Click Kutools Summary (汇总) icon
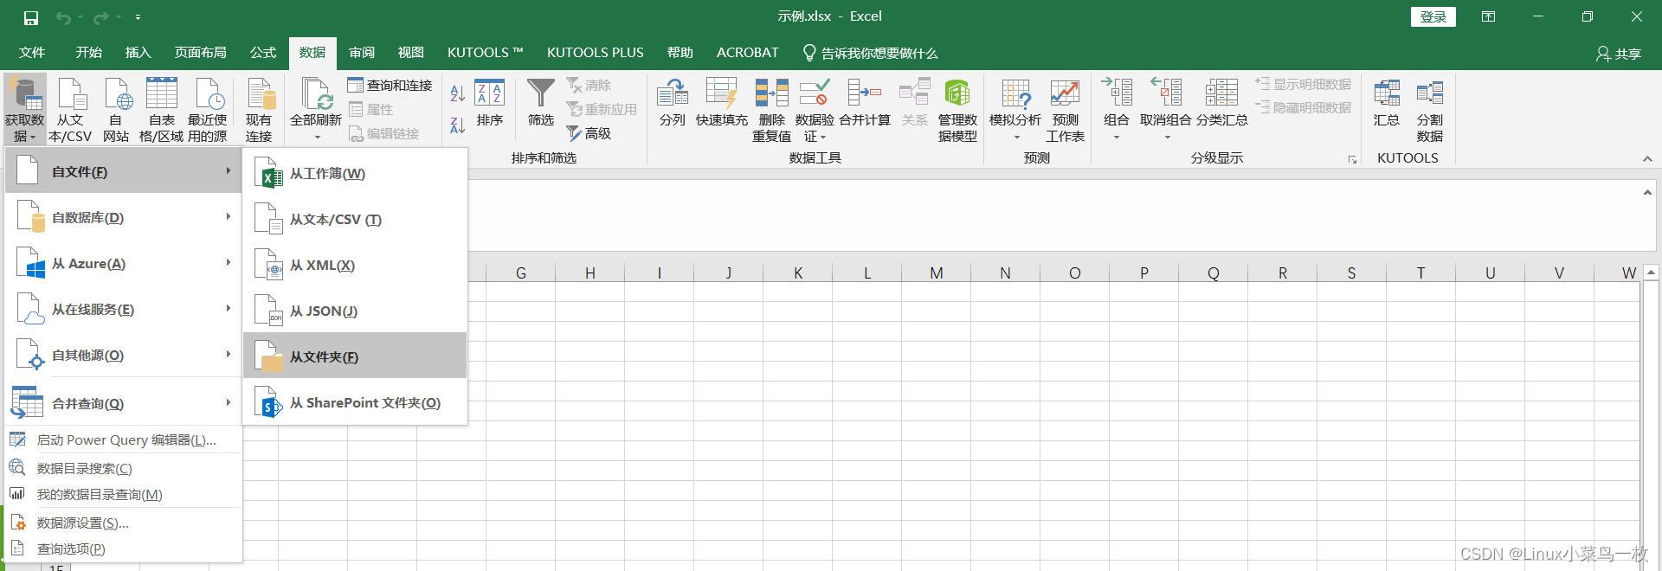The width and height of the screenshot is (1662, 571). pyautogui.click(x=1387, y=103)
